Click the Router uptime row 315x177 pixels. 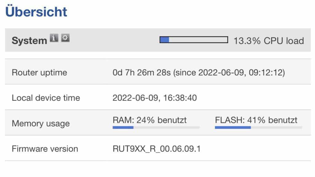coord(39,73)
